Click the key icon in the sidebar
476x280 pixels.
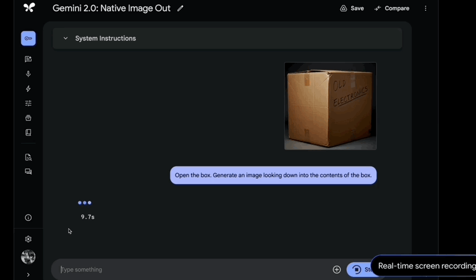tap(28, 39)
